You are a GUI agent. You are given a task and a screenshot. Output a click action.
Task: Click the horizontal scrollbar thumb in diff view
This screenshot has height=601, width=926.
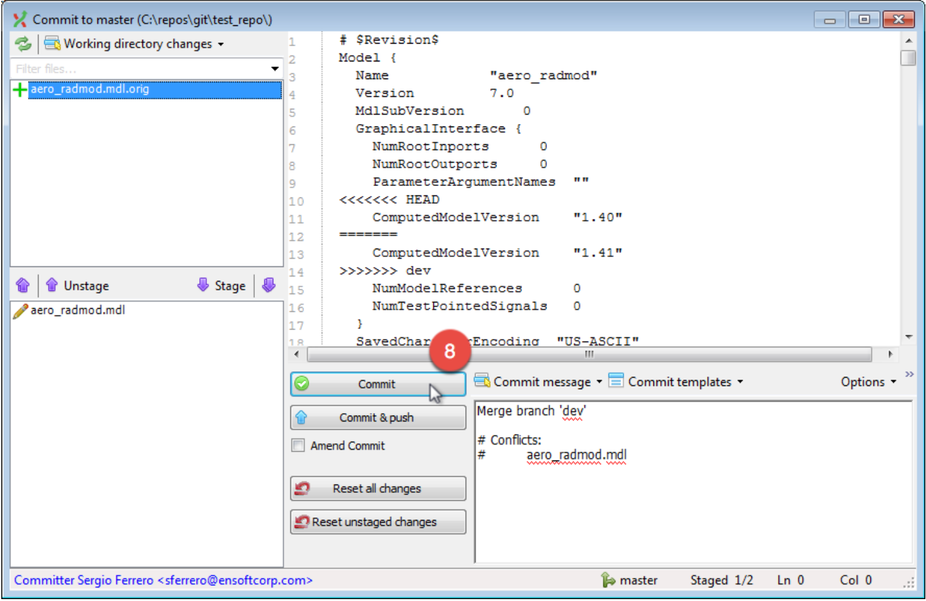tap(590, 354)
